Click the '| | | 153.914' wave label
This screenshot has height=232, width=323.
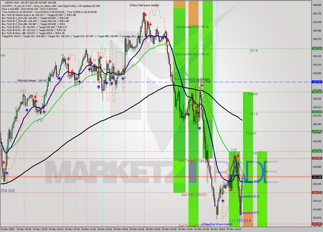[240, 221]
